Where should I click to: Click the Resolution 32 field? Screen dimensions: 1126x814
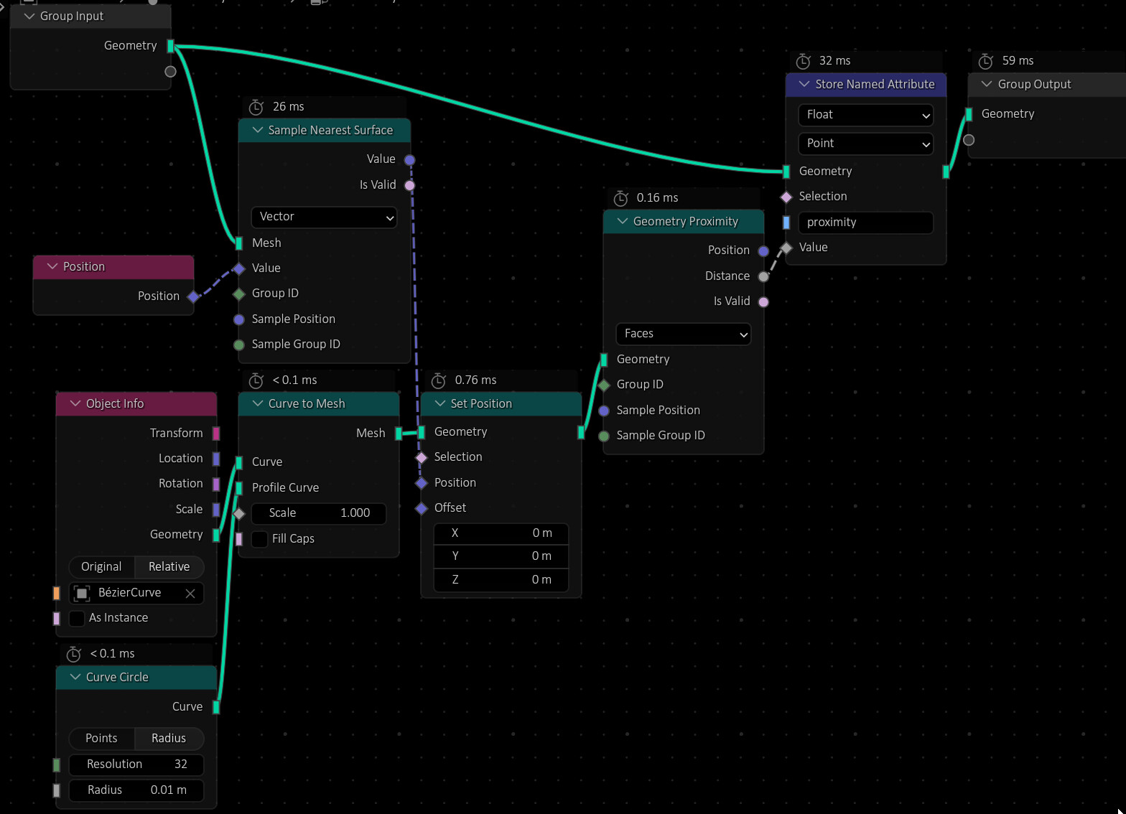pos(136,764)
